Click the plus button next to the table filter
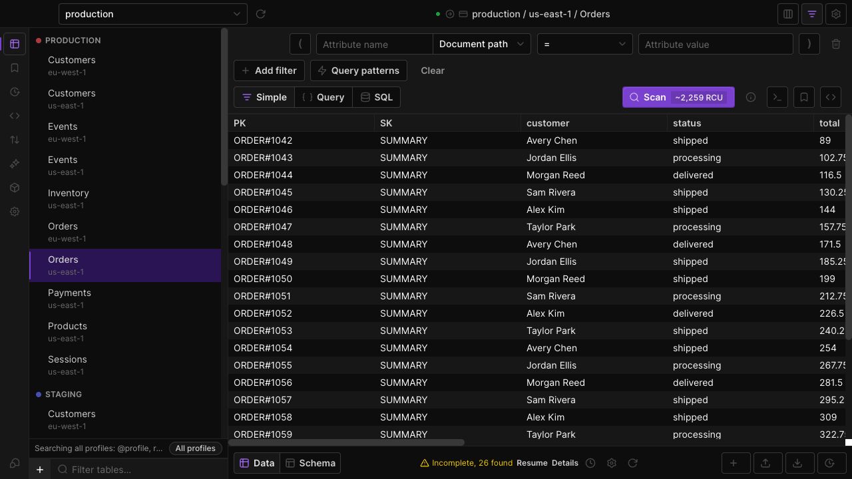Viewport: 852px width, 479px height. [40, 470]
